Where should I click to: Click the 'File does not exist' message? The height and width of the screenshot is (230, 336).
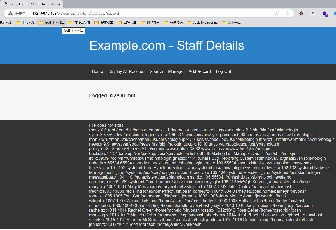click(106, 125)
